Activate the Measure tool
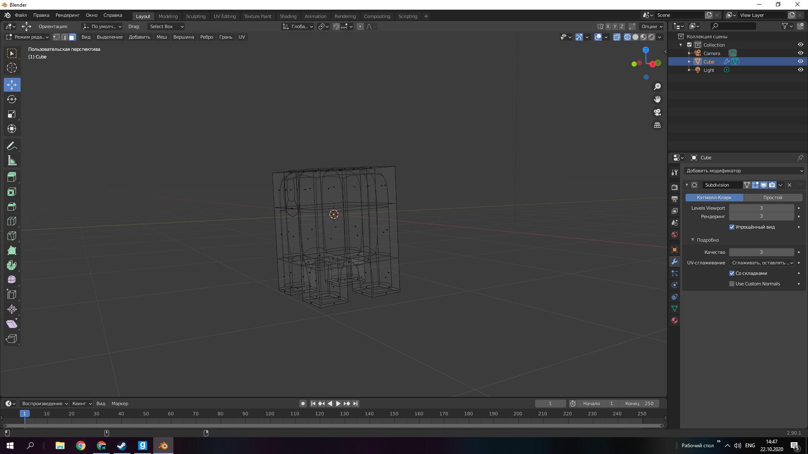Screen dimensions: 808x454 (12, 161)
